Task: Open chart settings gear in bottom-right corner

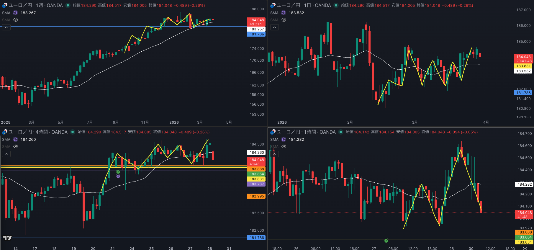Action: point(525,249)
